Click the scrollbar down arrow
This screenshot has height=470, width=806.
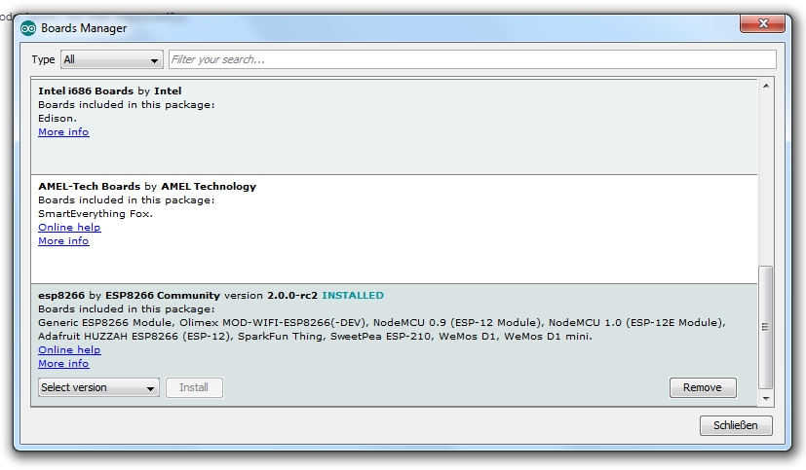click(x=766, y=399)
